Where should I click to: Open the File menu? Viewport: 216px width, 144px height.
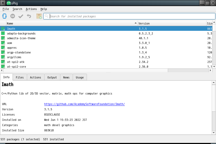(x=6, y=9)
